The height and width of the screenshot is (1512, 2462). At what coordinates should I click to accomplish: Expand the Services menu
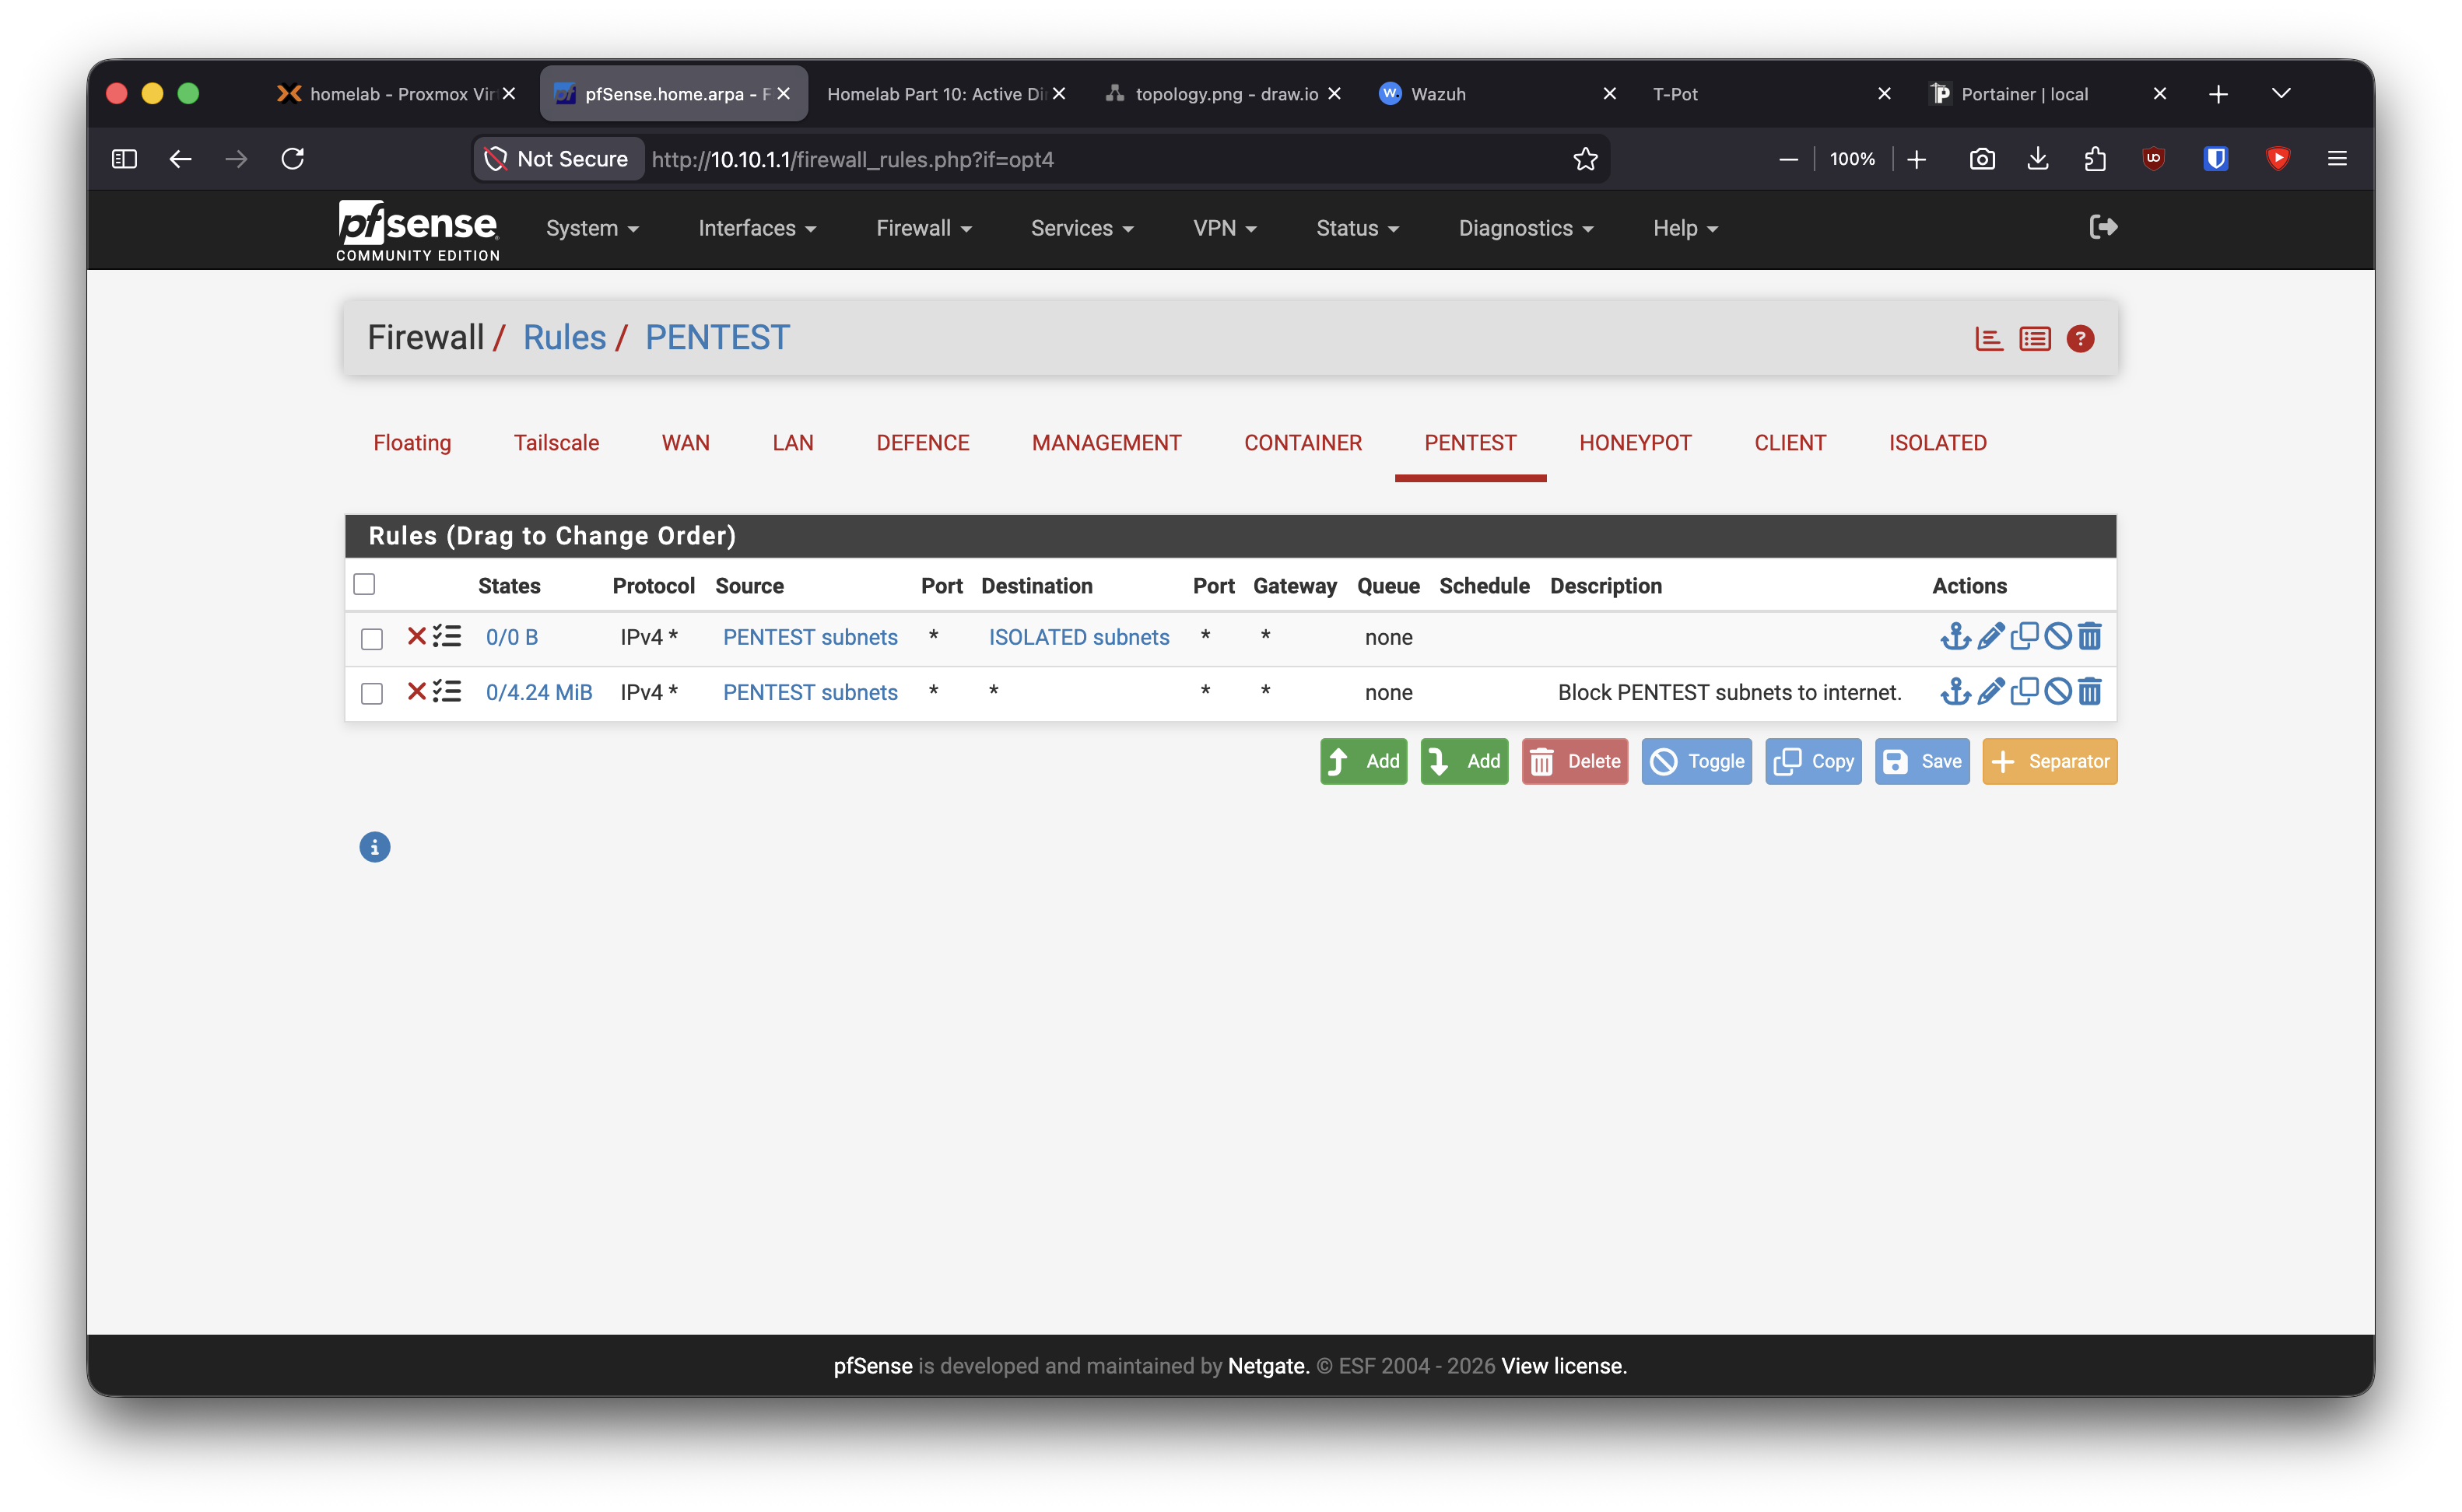pos(1082,228)
